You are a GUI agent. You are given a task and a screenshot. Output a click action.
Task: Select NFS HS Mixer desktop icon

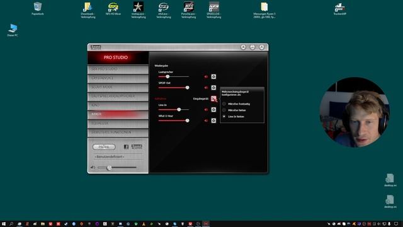[x=113, y=9]
